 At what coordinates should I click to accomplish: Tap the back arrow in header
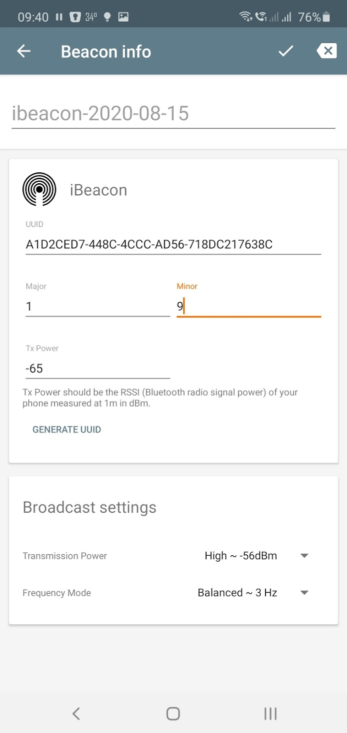coord(23,51)
